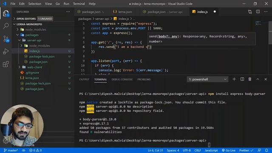Switch to PROBLEMS panel tab
Screen dimensions: 272x153
click(x=144, y=79)
